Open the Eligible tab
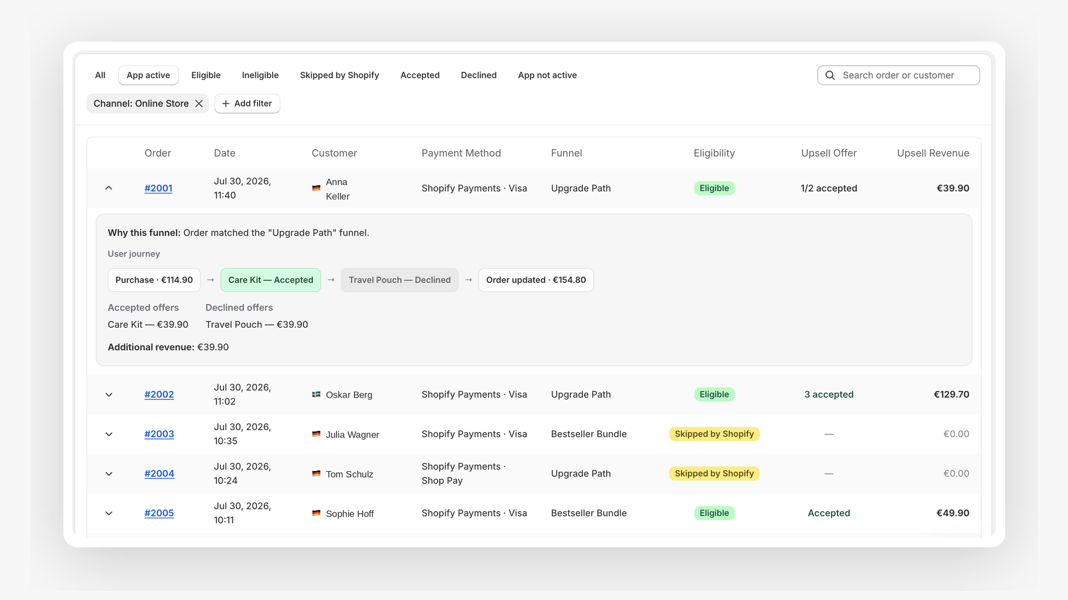Viewport: 1068px width, 600px height. click(x=206, y=76)
